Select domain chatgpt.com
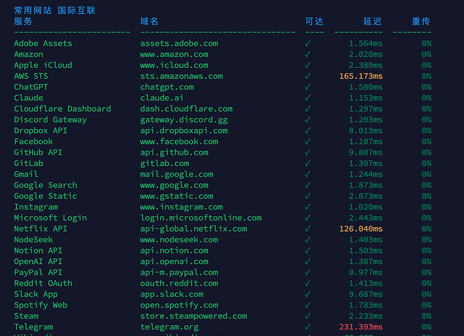This screenshot has height=336, width=464. tap(167, 87)
